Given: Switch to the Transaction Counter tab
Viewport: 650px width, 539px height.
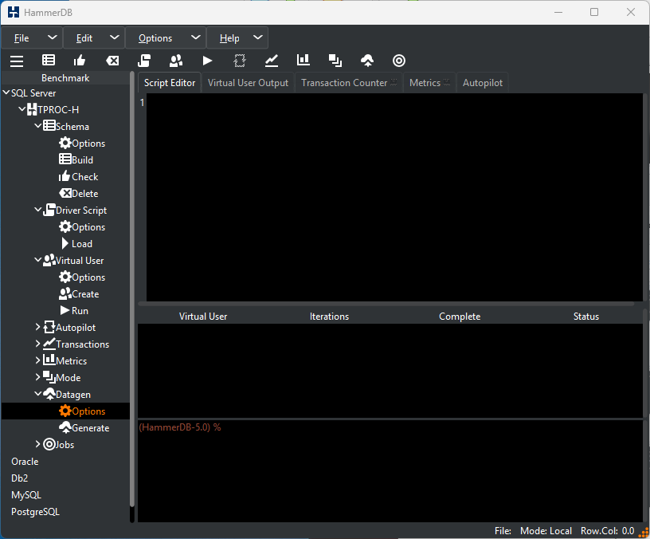Looking at the screenshot, I should (x=349, y=83).
